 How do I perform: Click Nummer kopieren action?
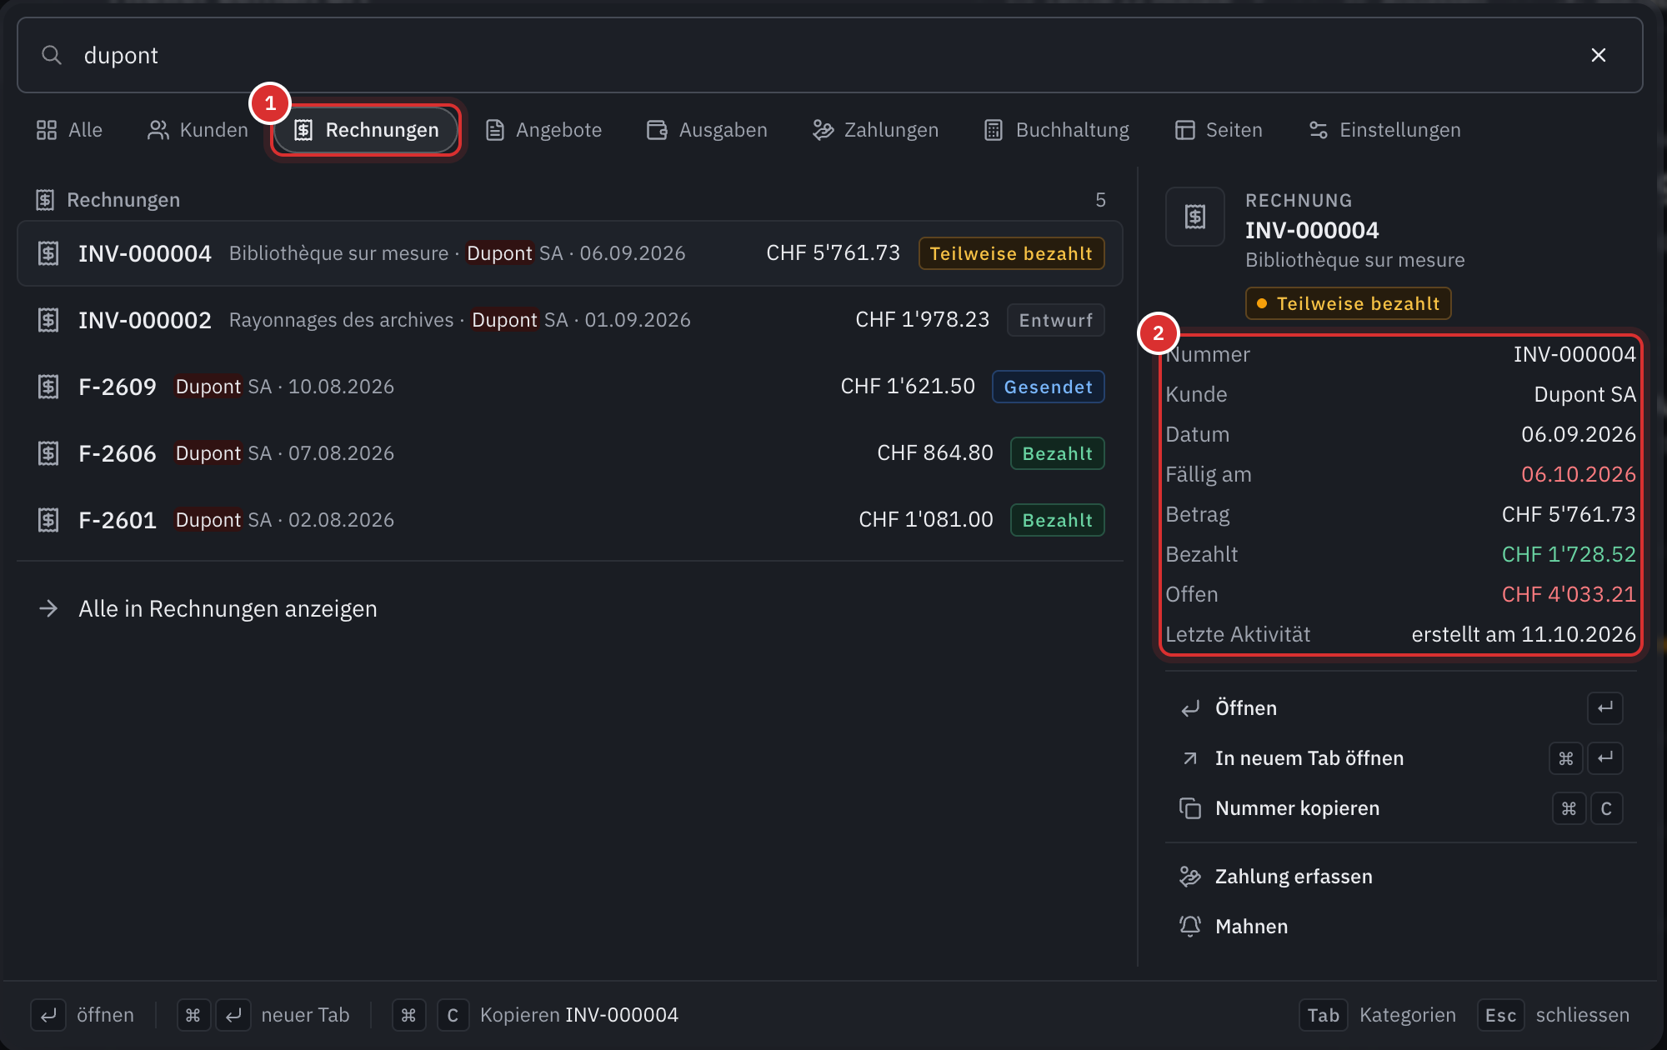1400,808
